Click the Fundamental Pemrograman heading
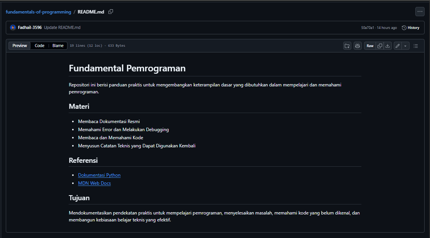Viewport: 430px width, 238px height. coord(127,68)
